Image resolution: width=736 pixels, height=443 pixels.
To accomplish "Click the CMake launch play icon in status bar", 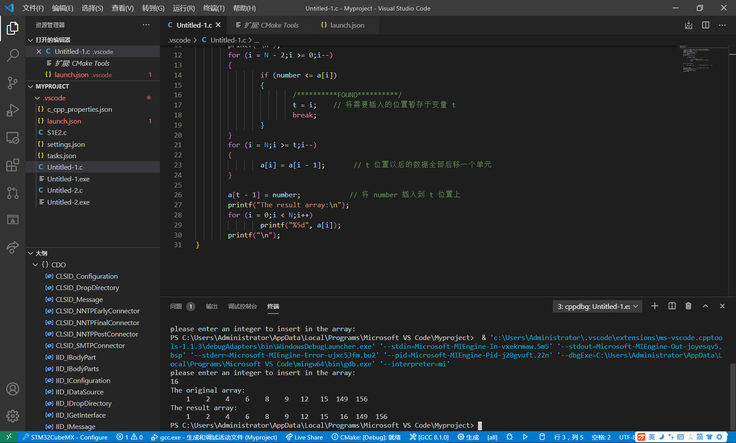I will (x=525, y=437).
